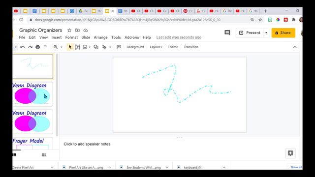Open the Layout dropdown

156,47
